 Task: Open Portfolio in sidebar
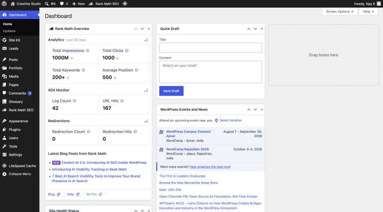point(19,68)
